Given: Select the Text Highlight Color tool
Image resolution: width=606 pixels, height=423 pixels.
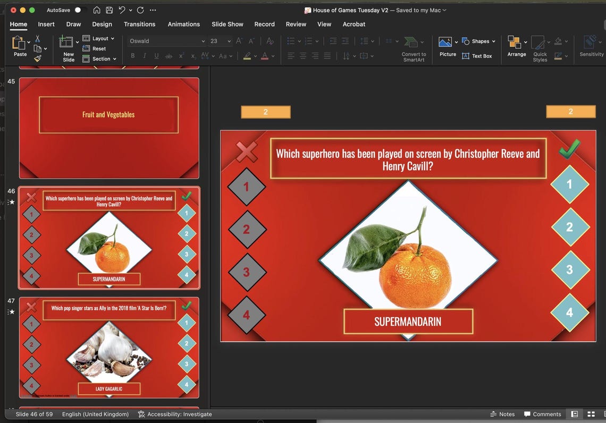Looking at the screenshot, I should click(x=248, y=55).
